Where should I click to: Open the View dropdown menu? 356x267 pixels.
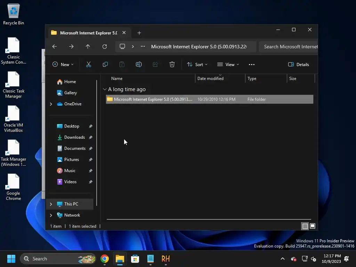coord(228,64)
